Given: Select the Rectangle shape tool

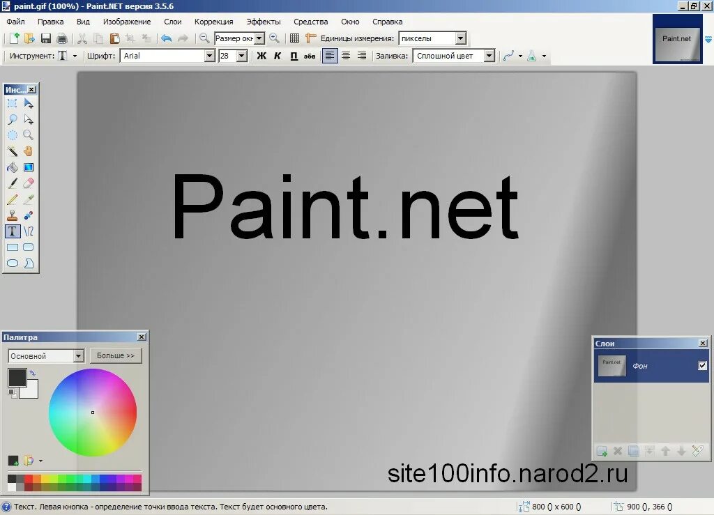Looking at the screenshot, I should [13, 247].
